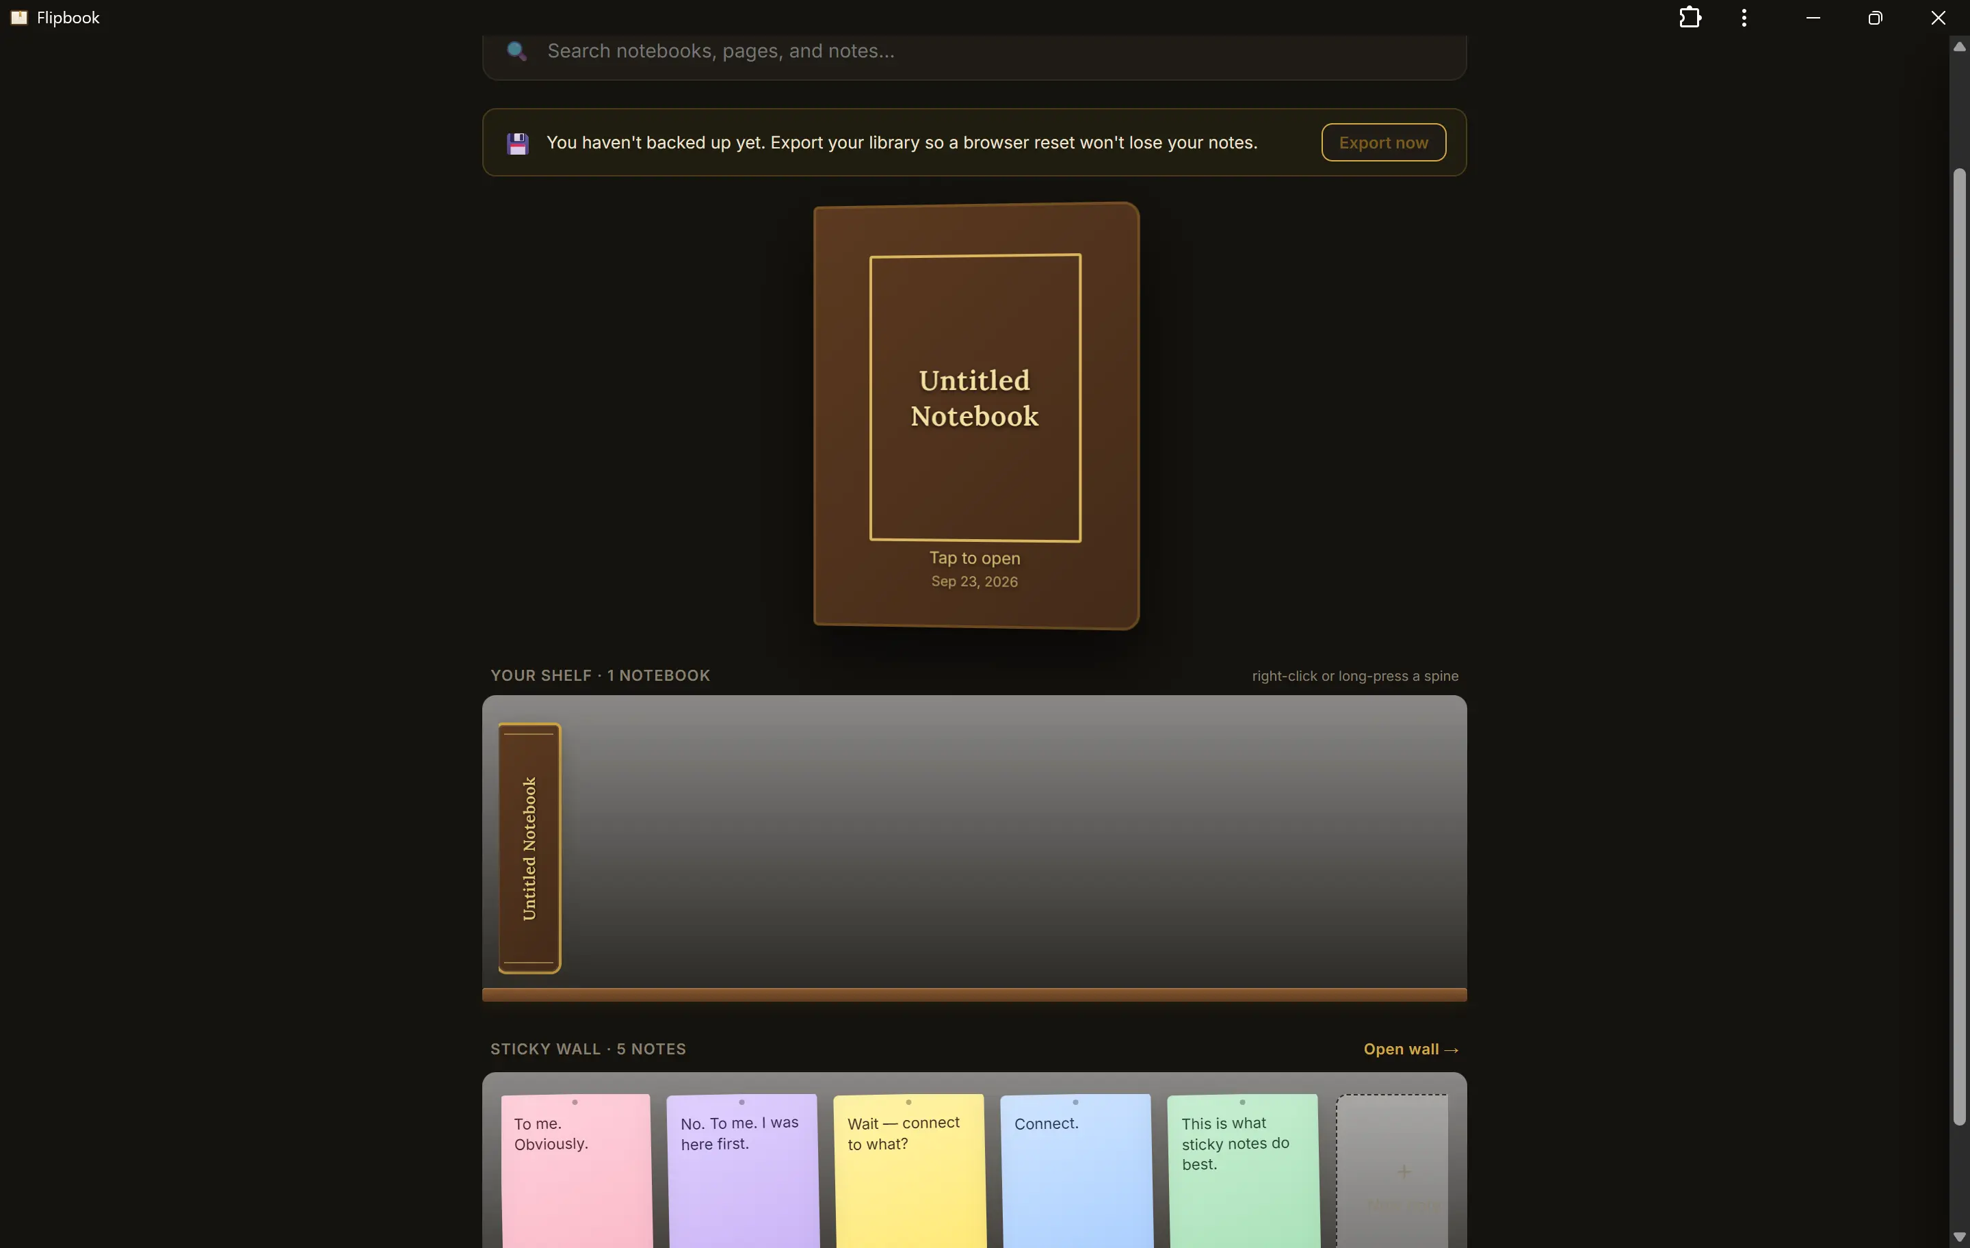The width and height of the screenshot is (1970, 1248).
Task: Click the floppy disk backup icon
Action: (x=518, y=143)
